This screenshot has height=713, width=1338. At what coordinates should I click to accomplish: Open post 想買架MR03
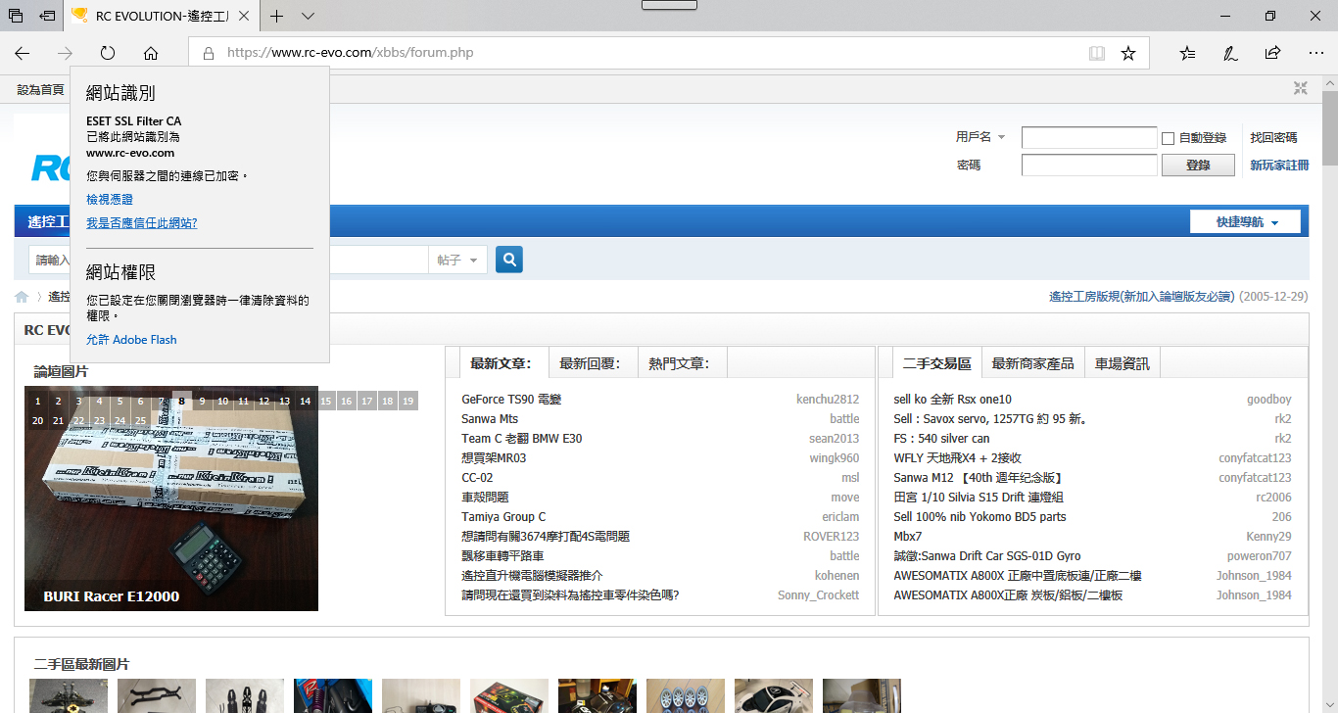point(494,457)
